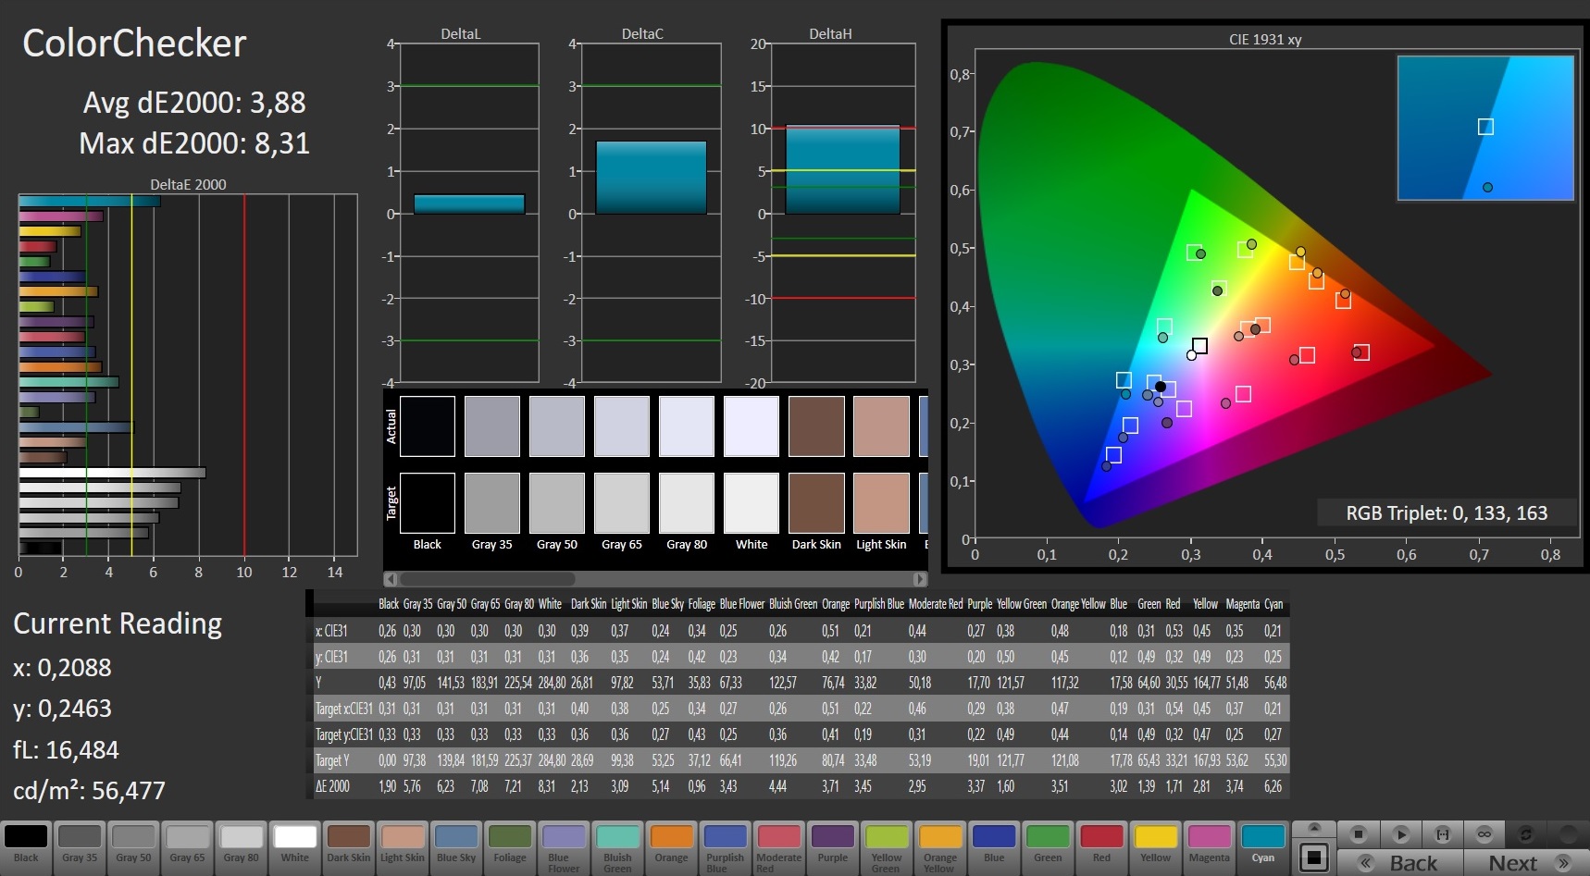
Task: Select the Black color swatch button
Action: [26, 847]
